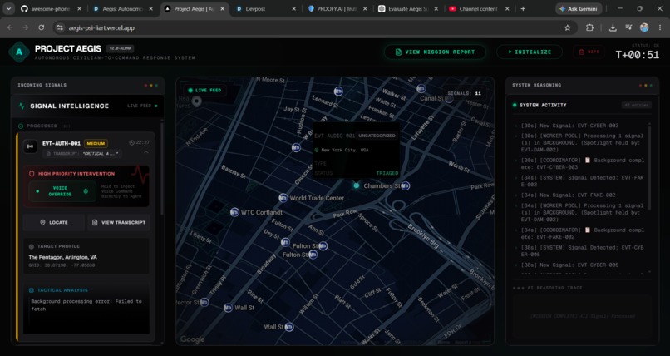Activate the Voice Override control

(x=62, y=191)
